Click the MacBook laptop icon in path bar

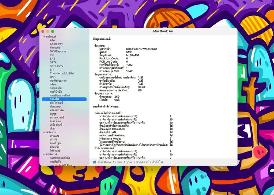pos(95,162)
